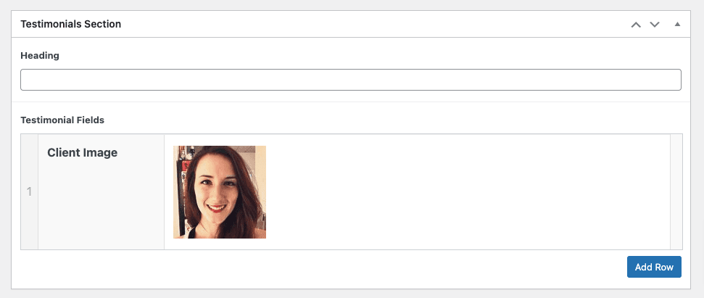Click the woman's face in thumbnail
704x298 pixels.
click(x=215, y=189)
